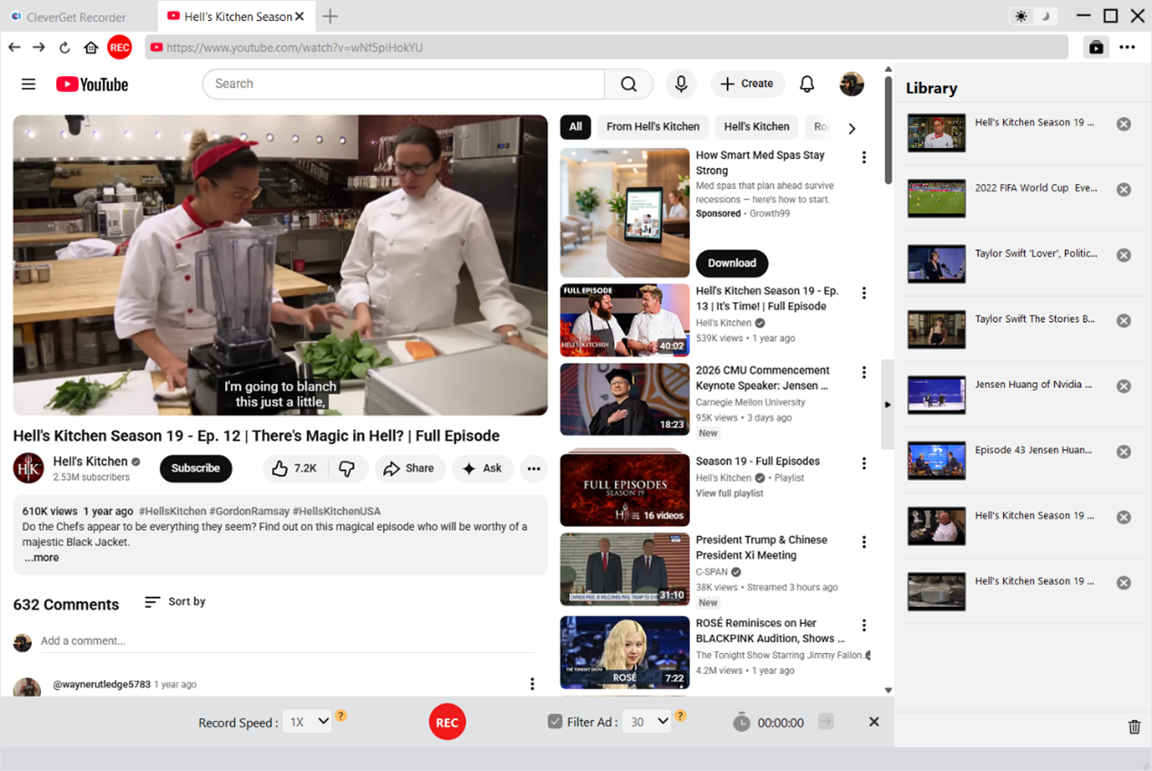Reload the page with the refresh icon
This screenshot has height=771, width=1152.
[64, 47]
